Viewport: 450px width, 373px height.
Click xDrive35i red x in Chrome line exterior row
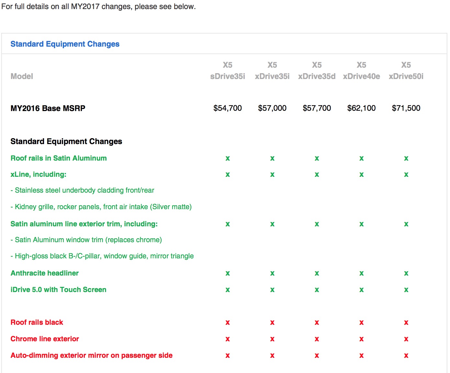272,339
